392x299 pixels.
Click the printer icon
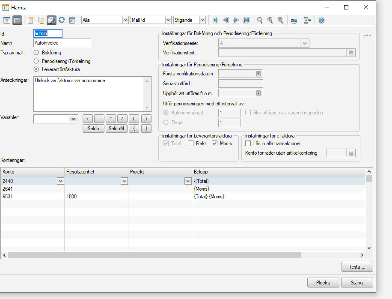click(x=294, y=20)
